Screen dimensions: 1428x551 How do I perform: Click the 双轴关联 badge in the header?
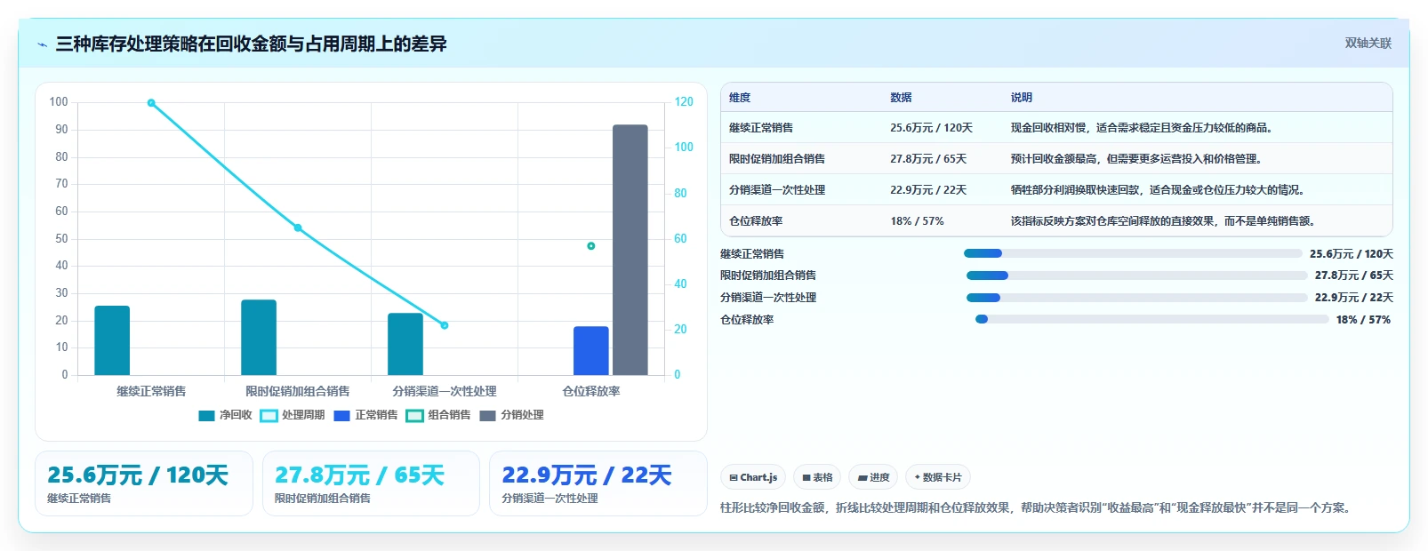pos(1368,43)
